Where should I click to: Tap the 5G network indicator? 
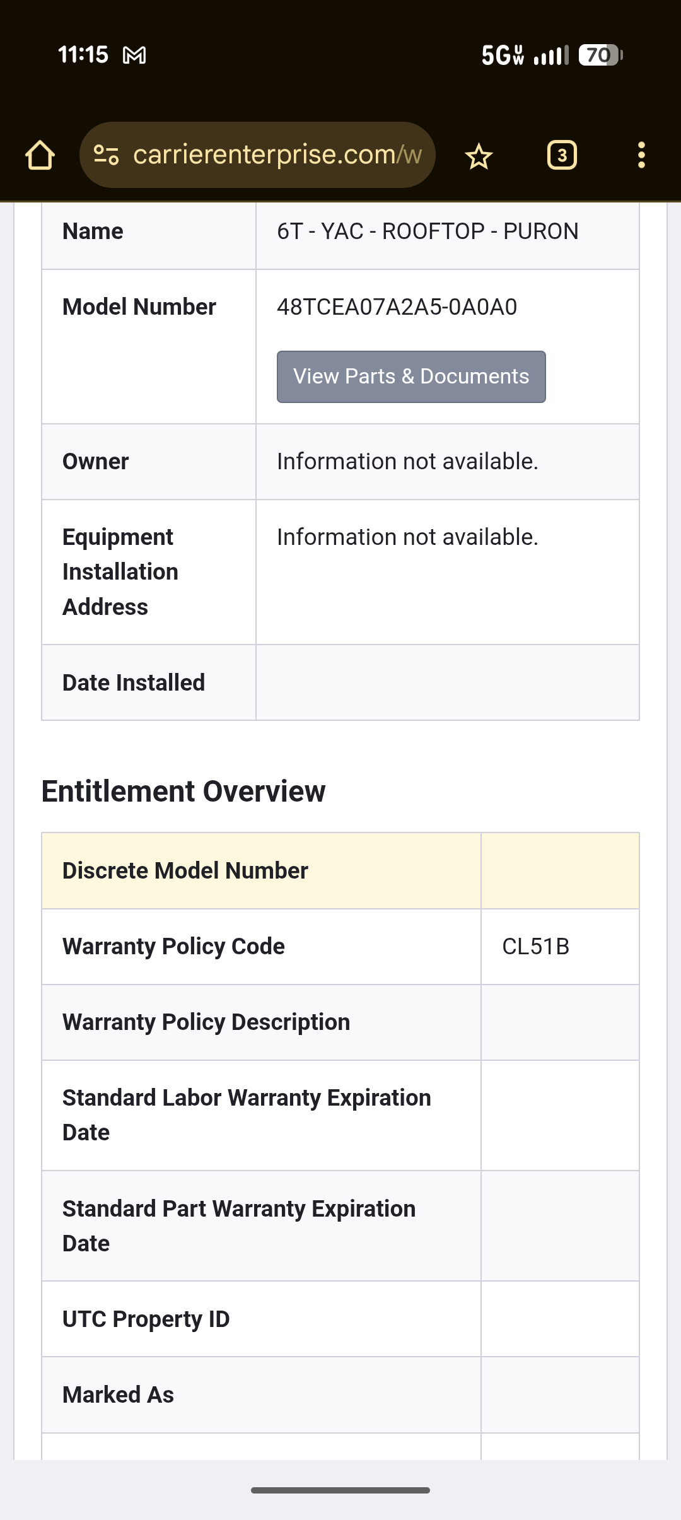coord(503,56)
